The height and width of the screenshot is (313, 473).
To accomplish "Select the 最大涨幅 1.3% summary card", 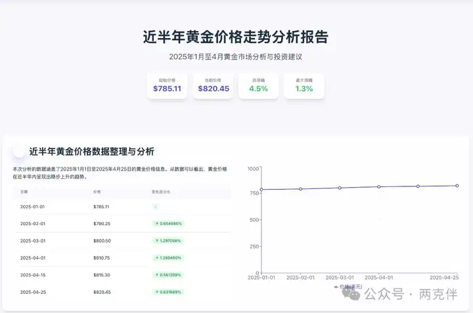I will click(304, 85).
